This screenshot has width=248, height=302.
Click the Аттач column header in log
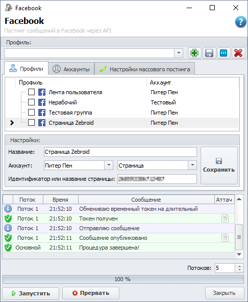click(x=224, y=200)
